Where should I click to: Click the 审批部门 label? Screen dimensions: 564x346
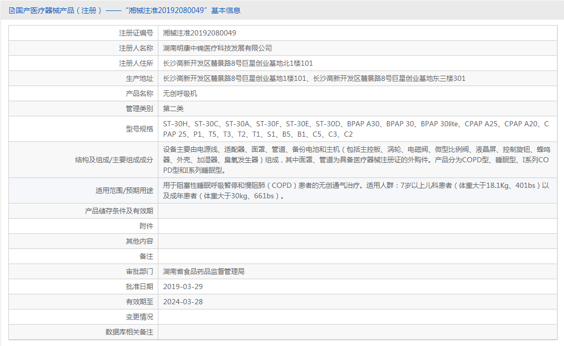(139, 271)
